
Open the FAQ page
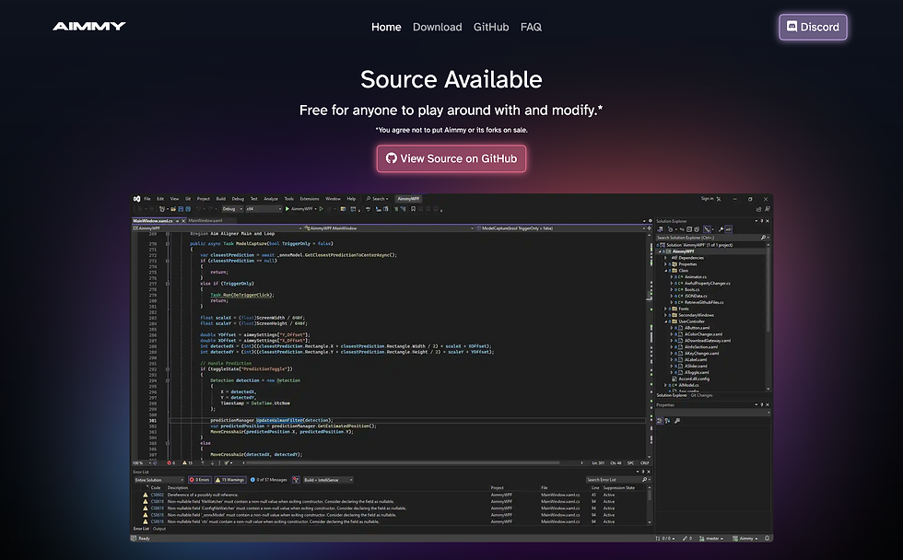tap(531, 27)
